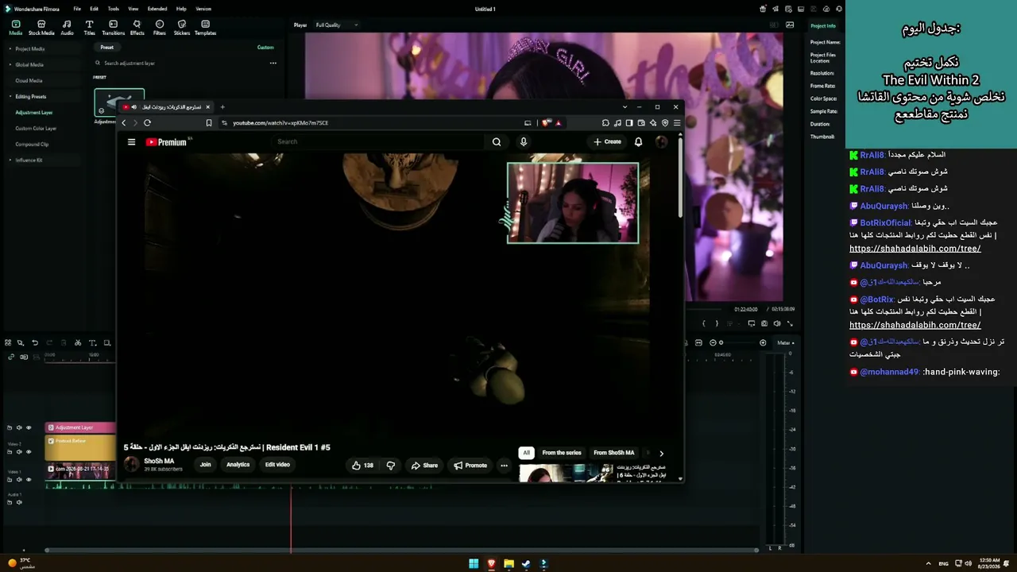Click the player fullscreen expand icon
Screen dimensions: 1017x572
[x=790, y=323]
